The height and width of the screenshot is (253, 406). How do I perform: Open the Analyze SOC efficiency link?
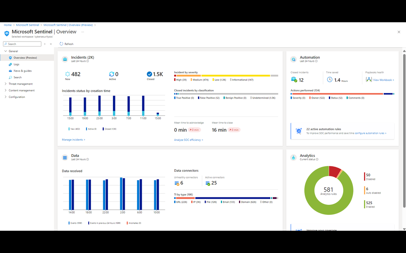(188, 140)
